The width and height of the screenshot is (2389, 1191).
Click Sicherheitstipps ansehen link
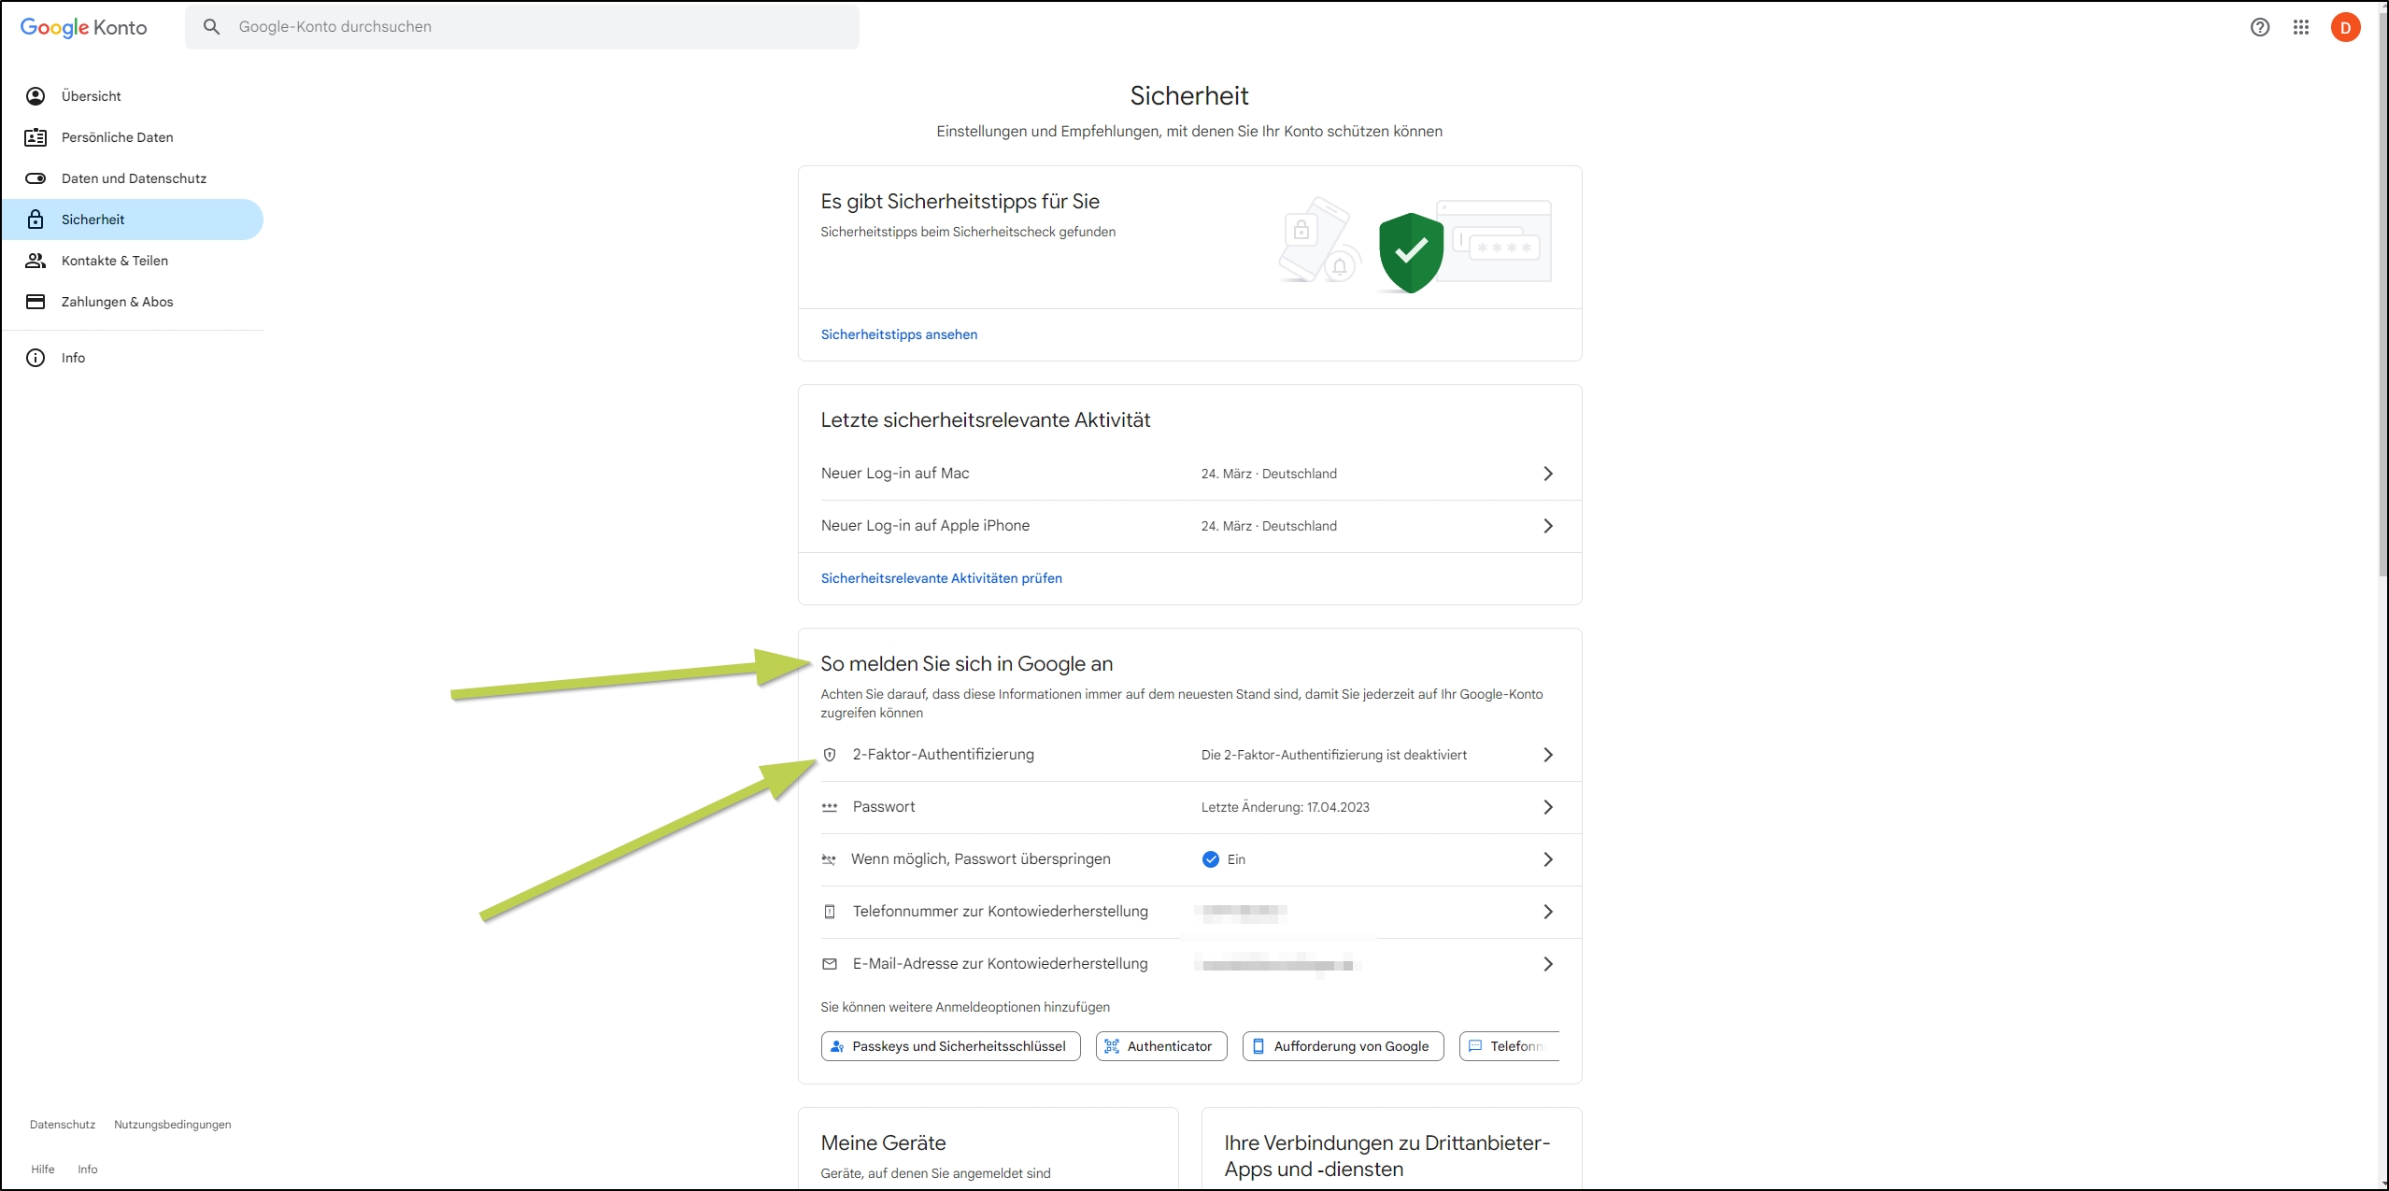[x=899, y=334]
